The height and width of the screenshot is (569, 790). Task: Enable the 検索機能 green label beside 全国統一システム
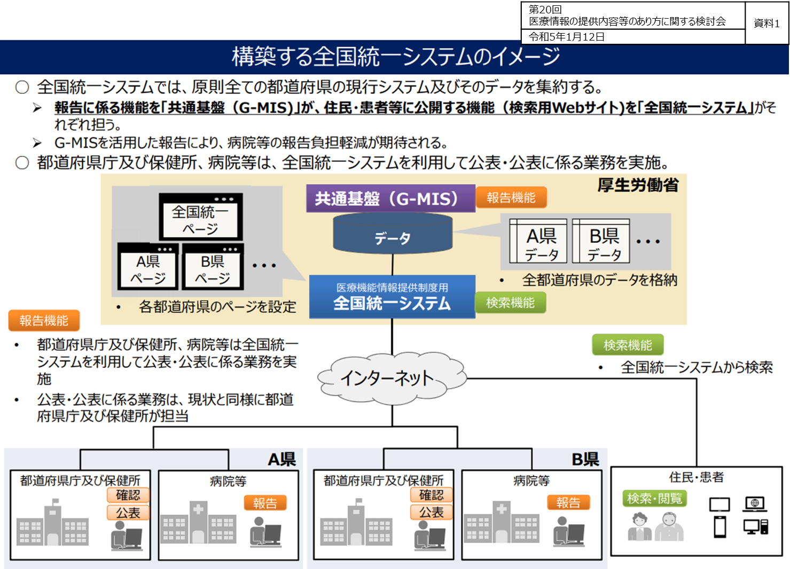point(511,303)
